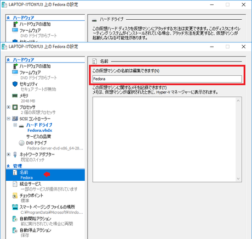Click the virtual machine name field containing Fedora

coord(167,79)
